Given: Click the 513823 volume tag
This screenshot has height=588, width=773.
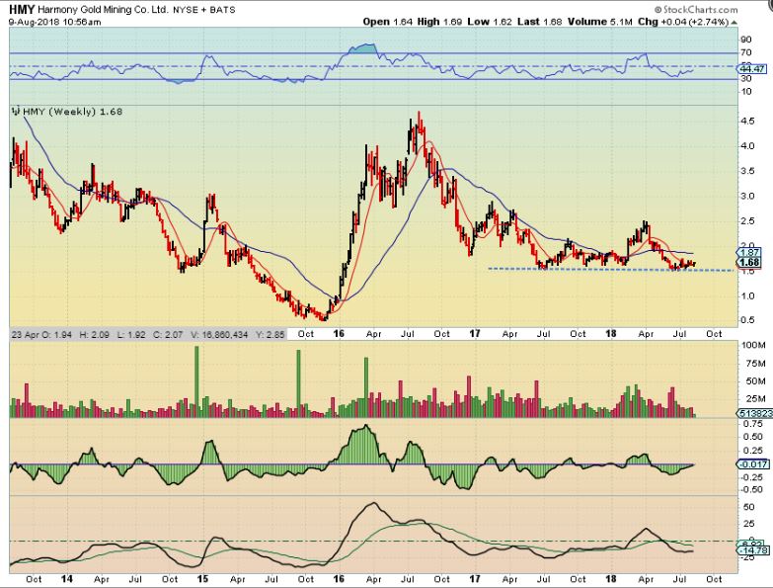Looking at the screenshot, I should (756, 413).
